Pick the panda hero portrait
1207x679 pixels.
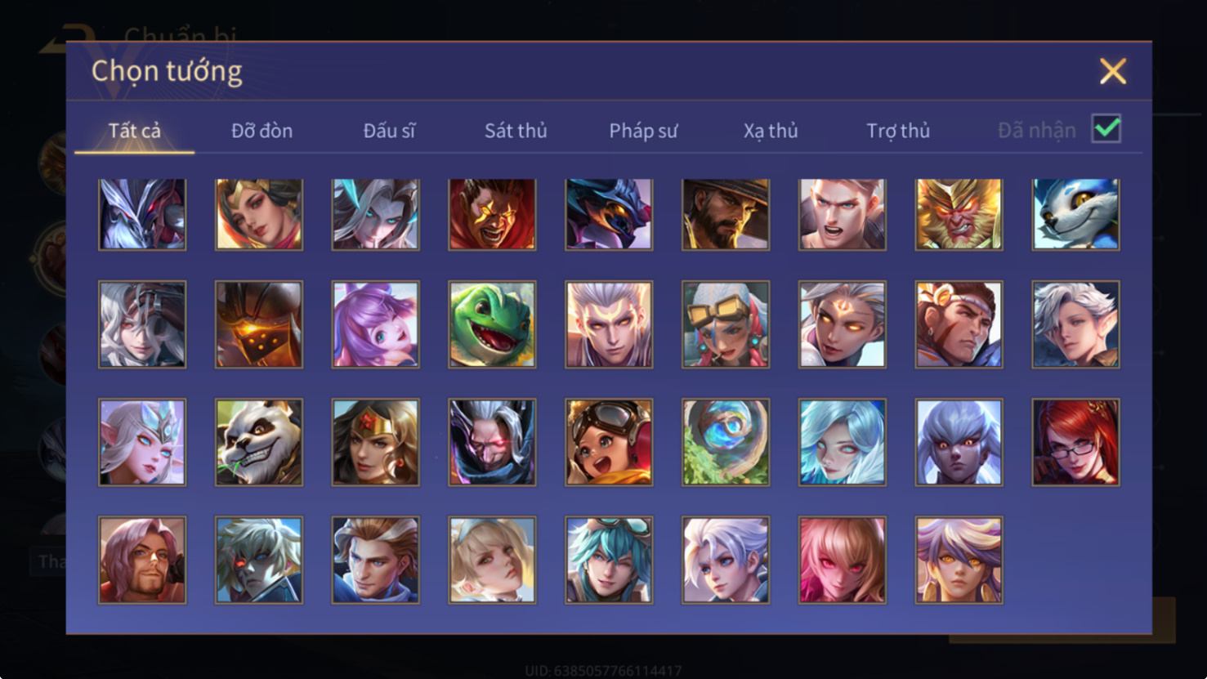[259, 442]
